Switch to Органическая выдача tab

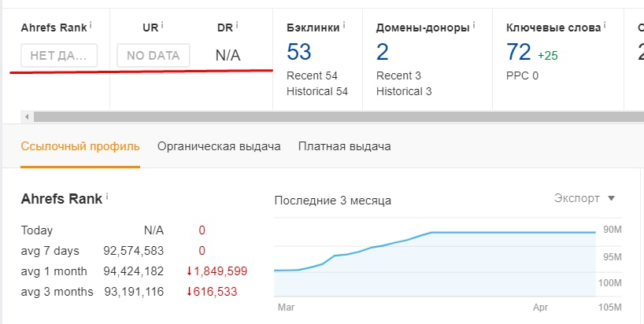(x=219, y=146)
